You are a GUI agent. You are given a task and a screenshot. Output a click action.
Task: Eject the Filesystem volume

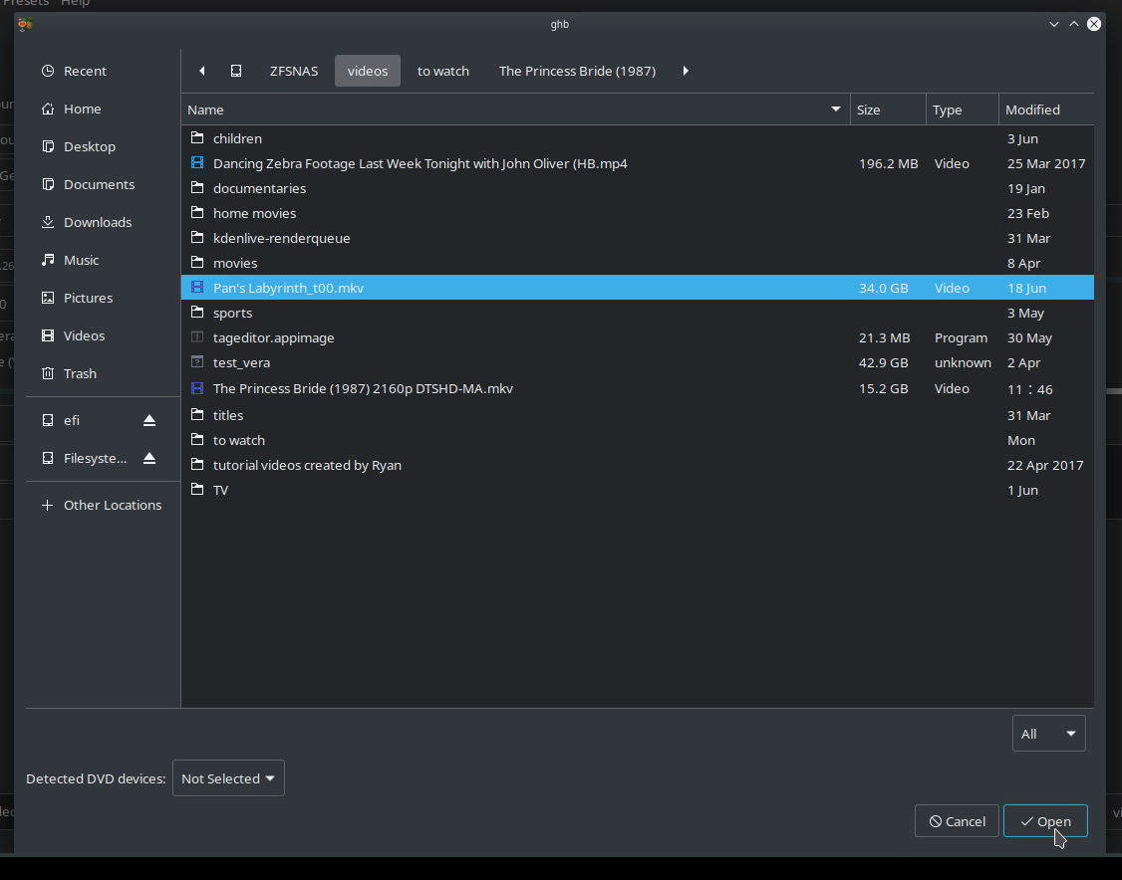(x=148, y=458)
